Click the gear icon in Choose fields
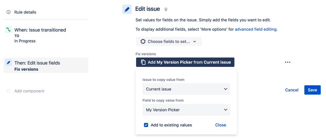The height and width of the screenshot is (139, 326). point(143,42)
